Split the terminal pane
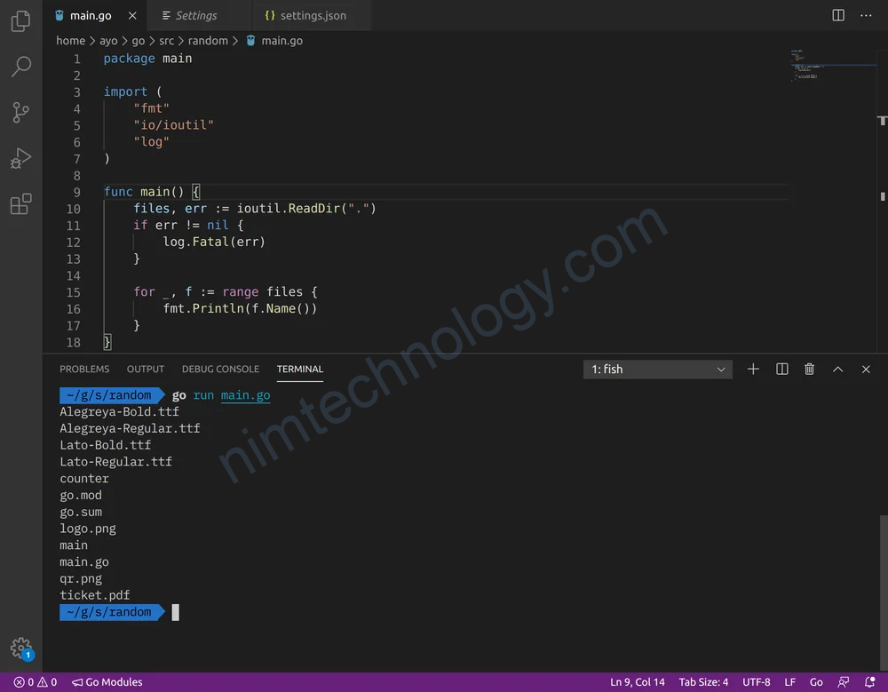The width and height of the screenshot is (888, 692). click(781, 370)
